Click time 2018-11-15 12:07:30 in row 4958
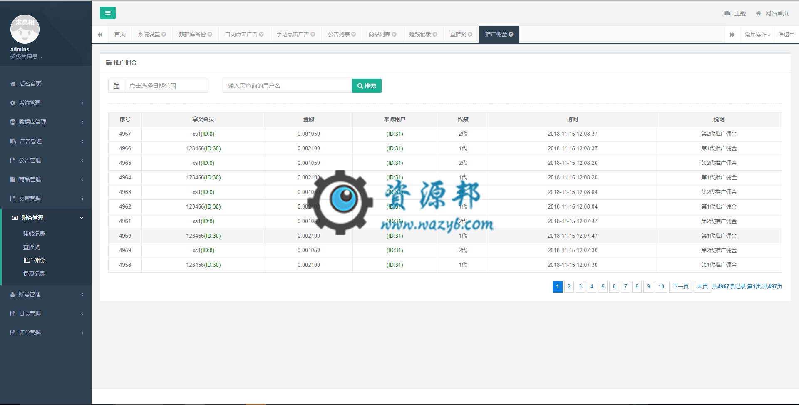This screenshot has height=405, width=799. tap(573, 265)
